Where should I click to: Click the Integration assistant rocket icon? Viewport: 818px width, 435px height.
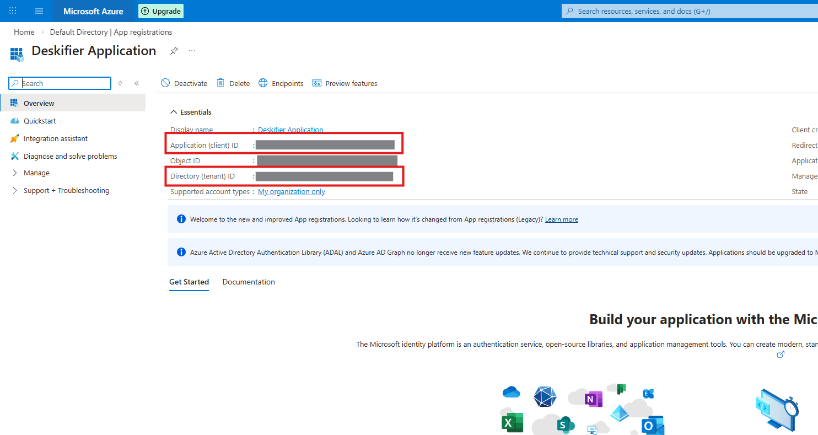click(14, 138)
